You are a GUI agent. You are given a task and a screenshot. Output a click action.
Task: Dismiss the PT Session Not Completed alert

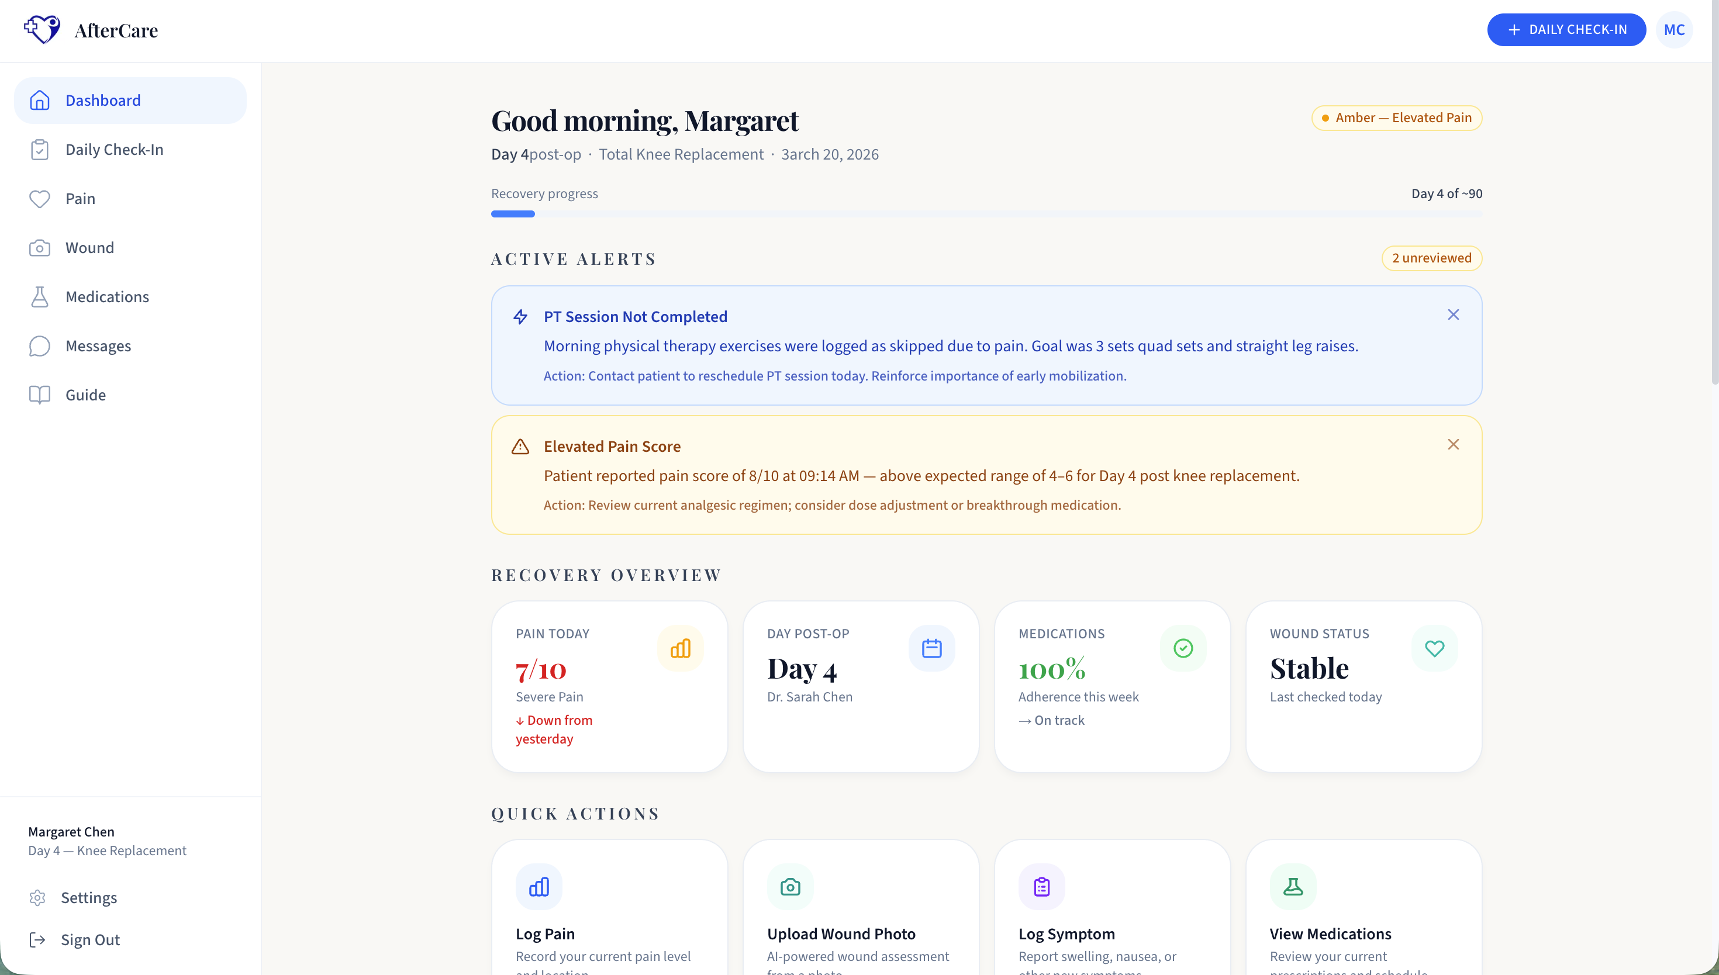[x=1452, y=314]
